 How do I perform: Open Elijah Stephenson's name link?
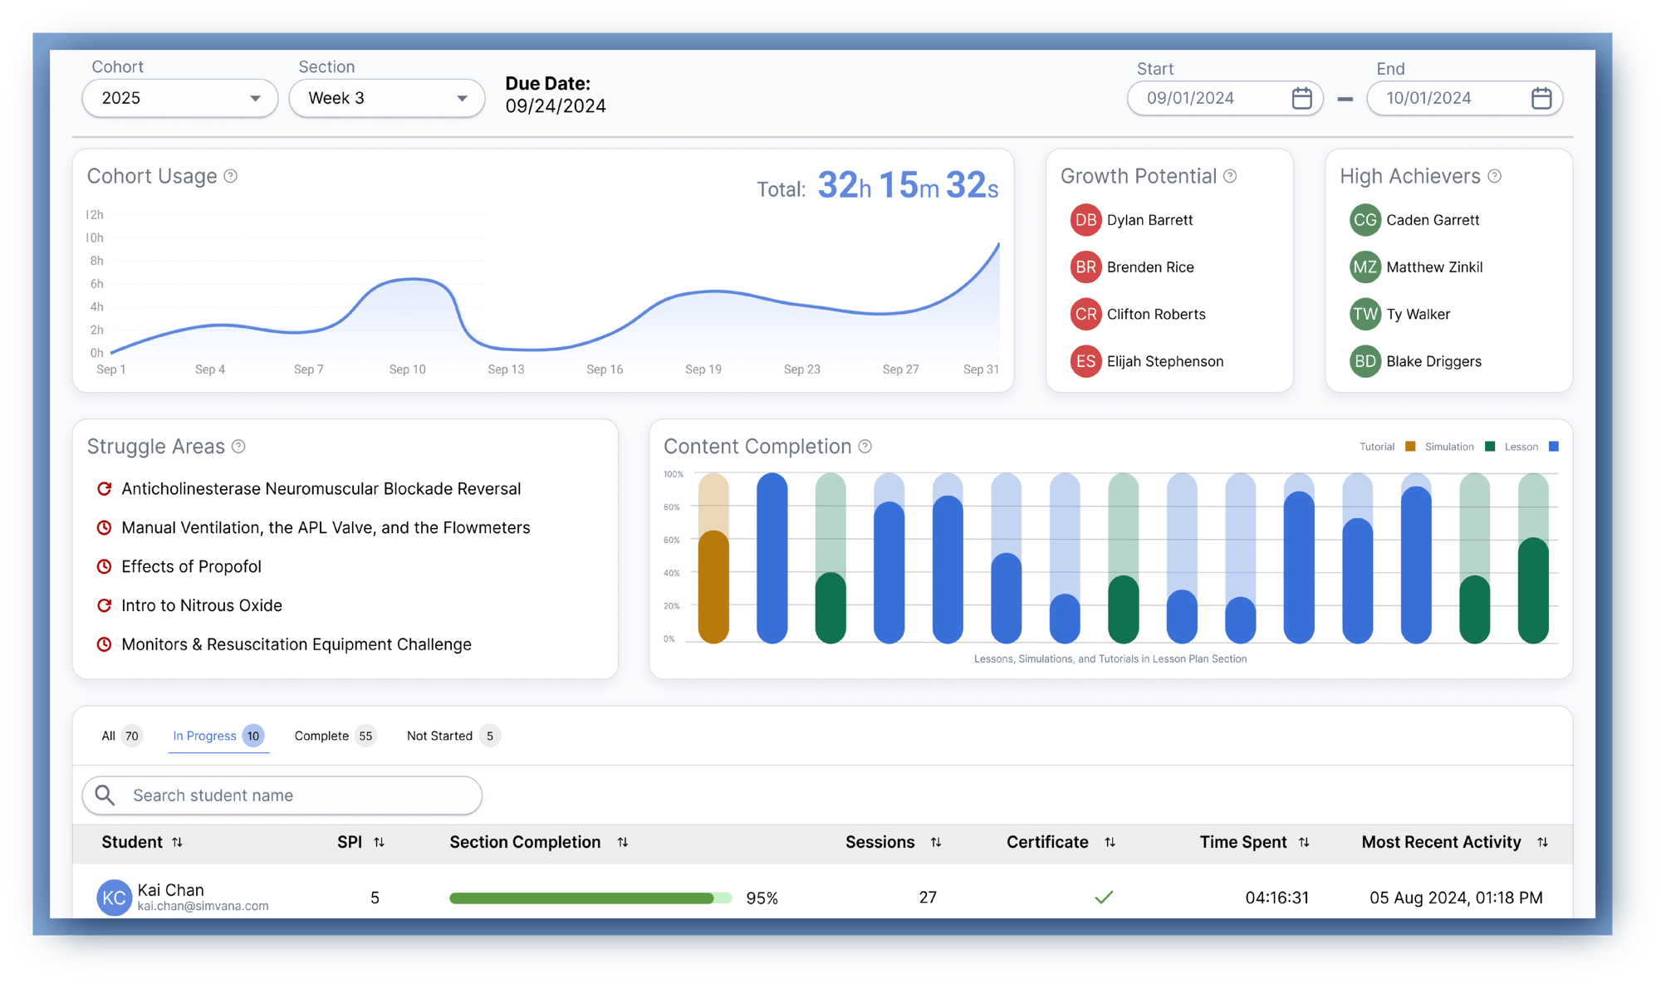coord(1165,361)
